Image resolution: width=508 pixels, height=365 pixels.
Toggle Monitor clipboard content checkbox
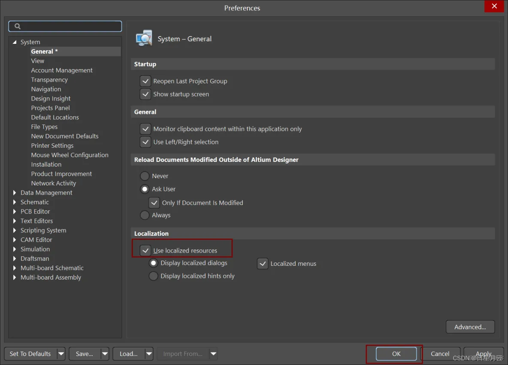pyautogui.click(x=145, y=129)
